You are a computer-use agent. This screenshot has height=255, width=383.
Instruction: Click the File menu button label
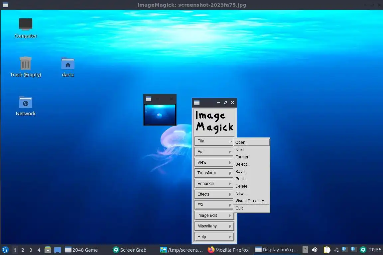(201, 141)
